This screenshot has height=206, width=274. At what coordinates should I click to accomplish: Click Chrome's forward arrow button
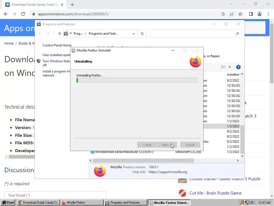(x=14, y=14)
